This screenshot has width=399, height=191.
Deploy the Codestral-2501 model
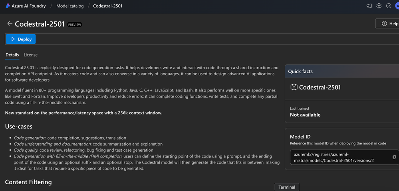(21, 39)
